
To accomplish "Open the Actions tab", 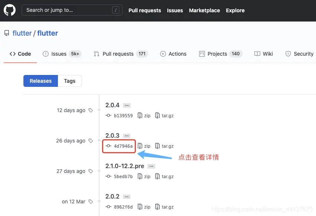I will pos(173,54).
